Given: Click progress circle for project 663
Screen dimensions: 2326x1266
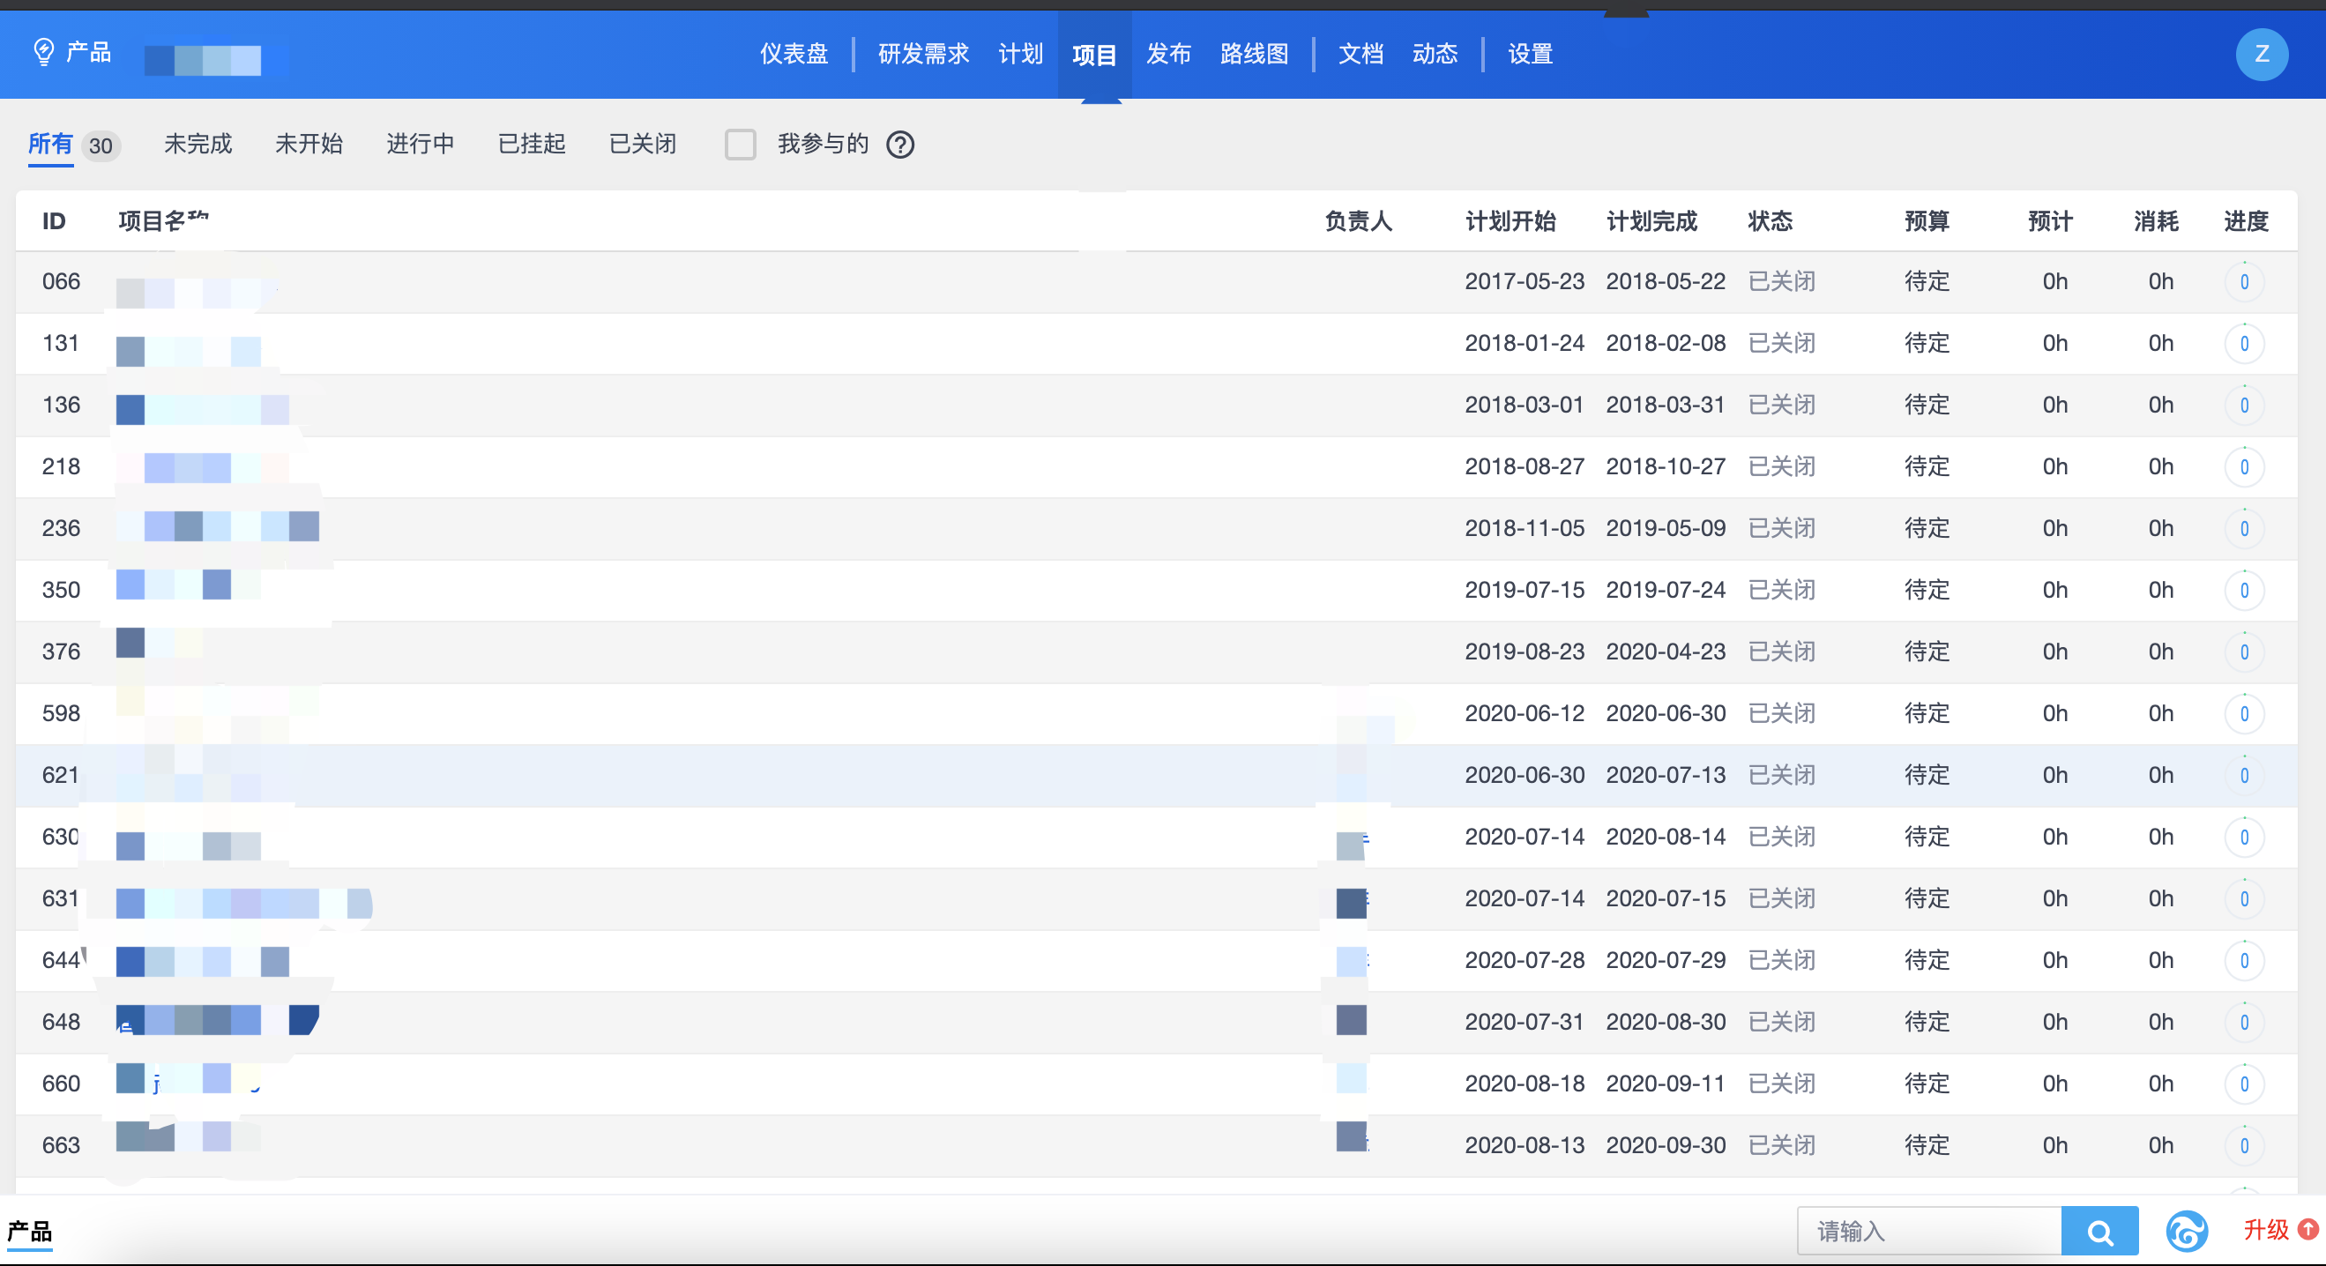Looking at the screenshot, I should tap(2244, 1145).
